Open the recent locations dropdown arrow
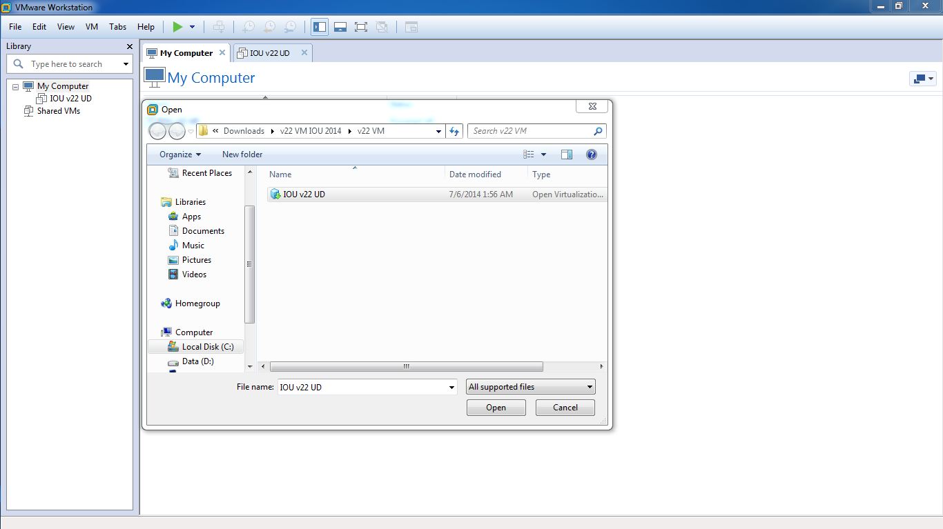Image resolution: width=943 pixels, height=529 pixels. pyautogui.click(x=191, y=131)
